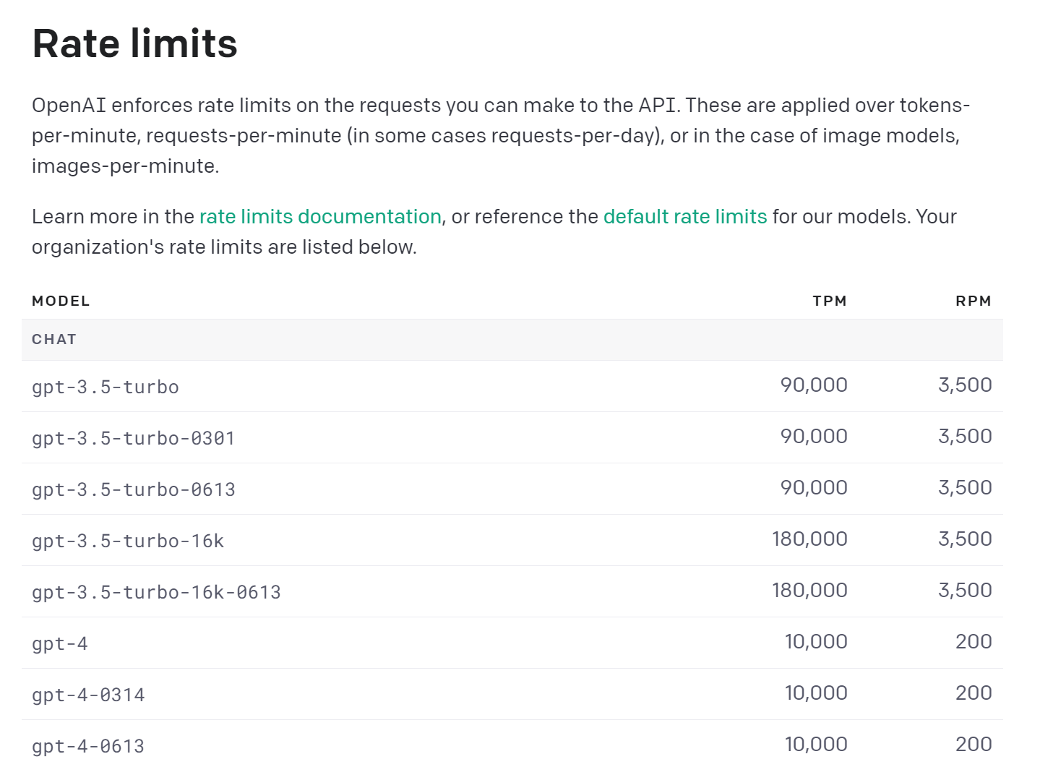Click the 200 RPM value for gpt-4-0314
Viewport: 1040px width, 767px height.
pos(974,693)
